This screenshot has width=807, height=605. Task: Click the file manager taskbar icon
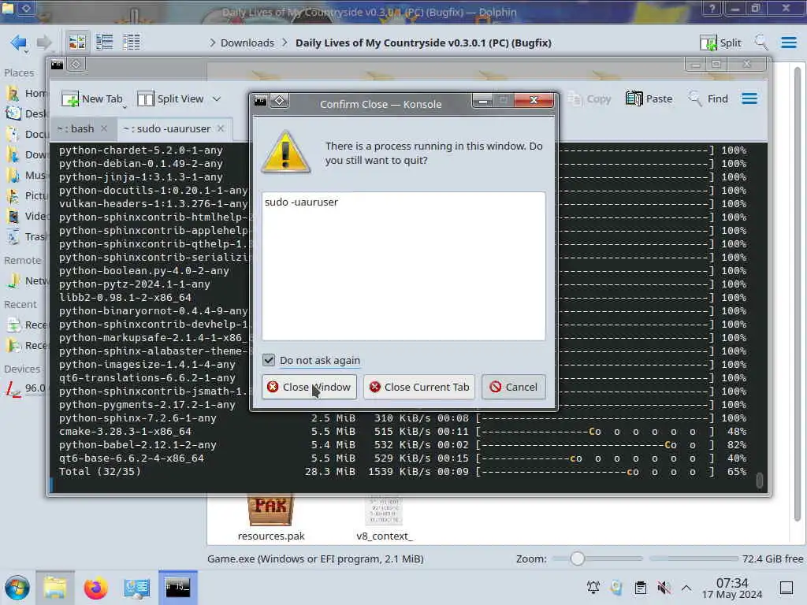(55, 588)
